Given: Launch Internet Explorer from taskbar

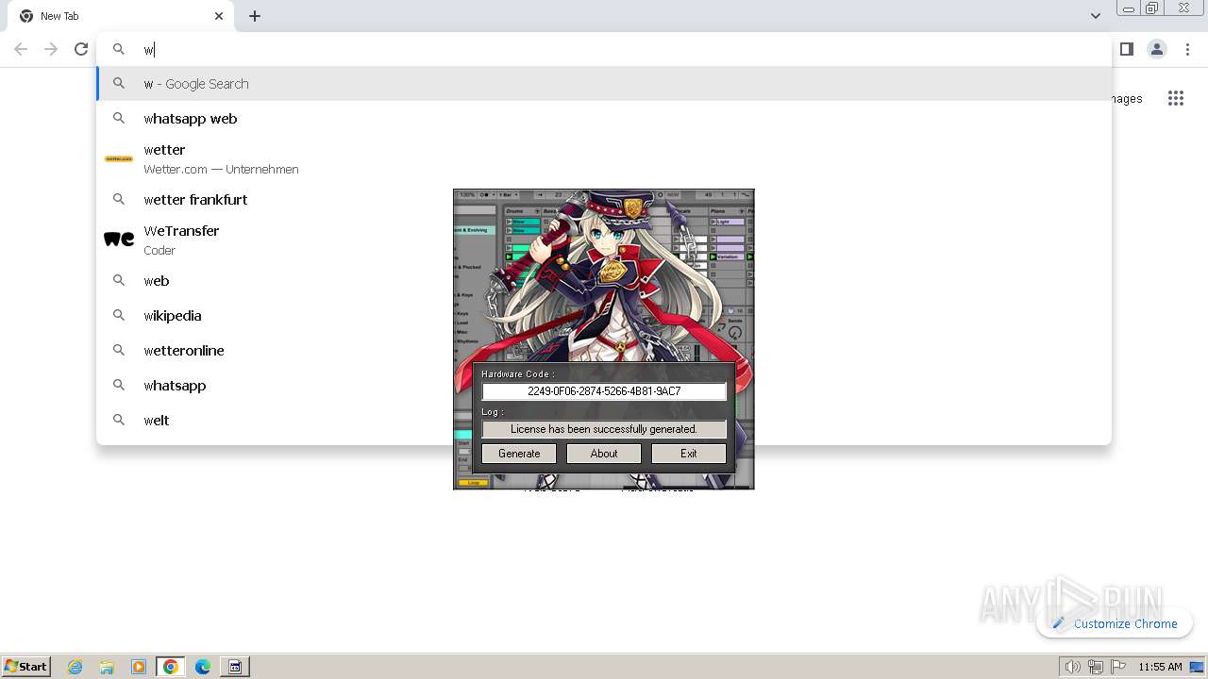Looking at the screenshot, I should coord(75,667).
